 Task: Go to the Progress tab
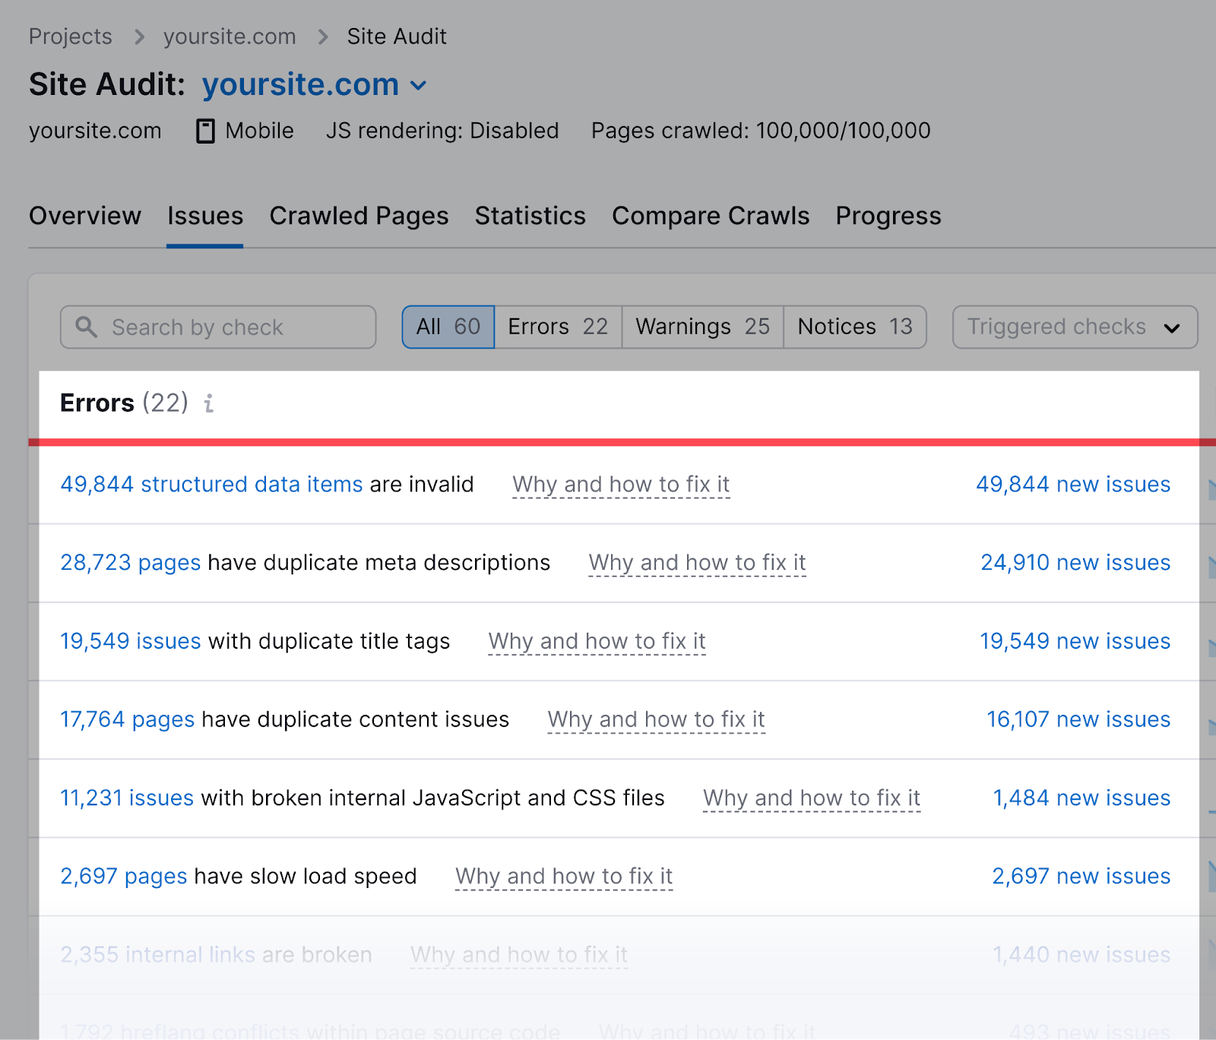click(888, 217)
